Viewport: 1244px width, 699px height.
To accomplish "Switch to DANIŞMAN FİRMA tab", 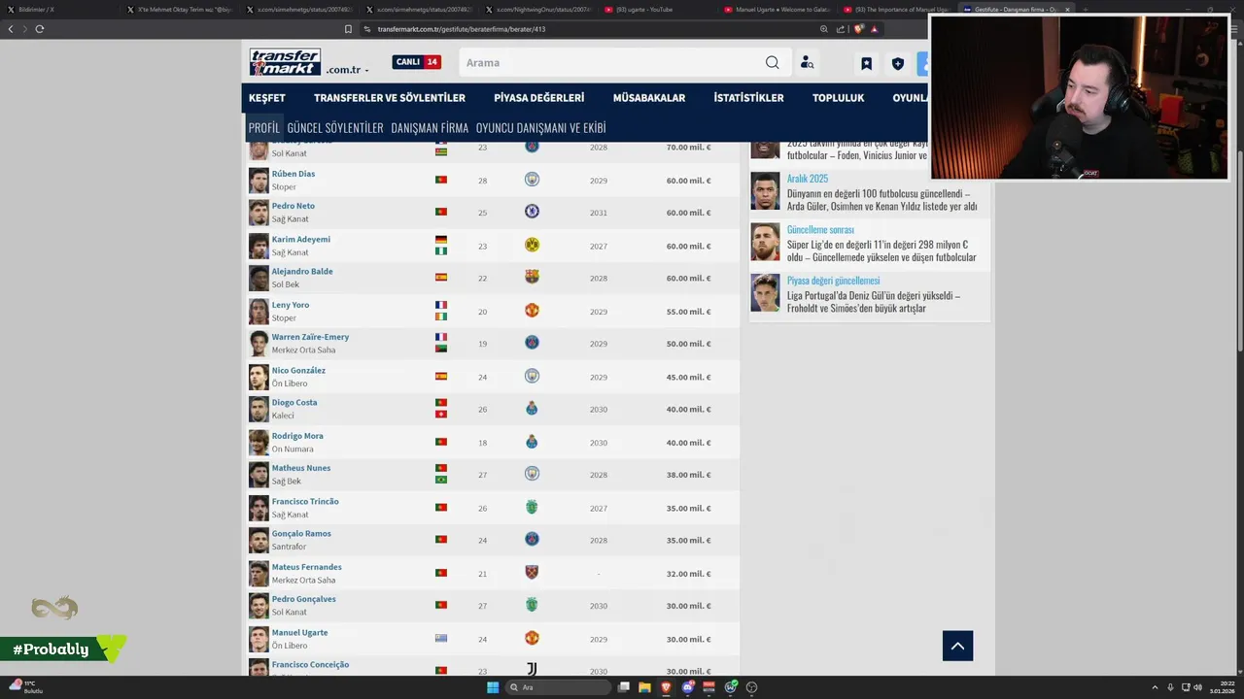I will coord(430,127).
